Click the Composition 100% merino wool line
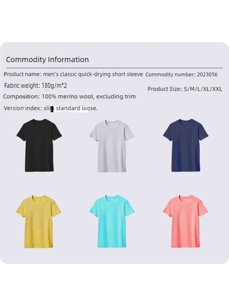Screen dimensions: 229x306 click(x=69, y=96)
